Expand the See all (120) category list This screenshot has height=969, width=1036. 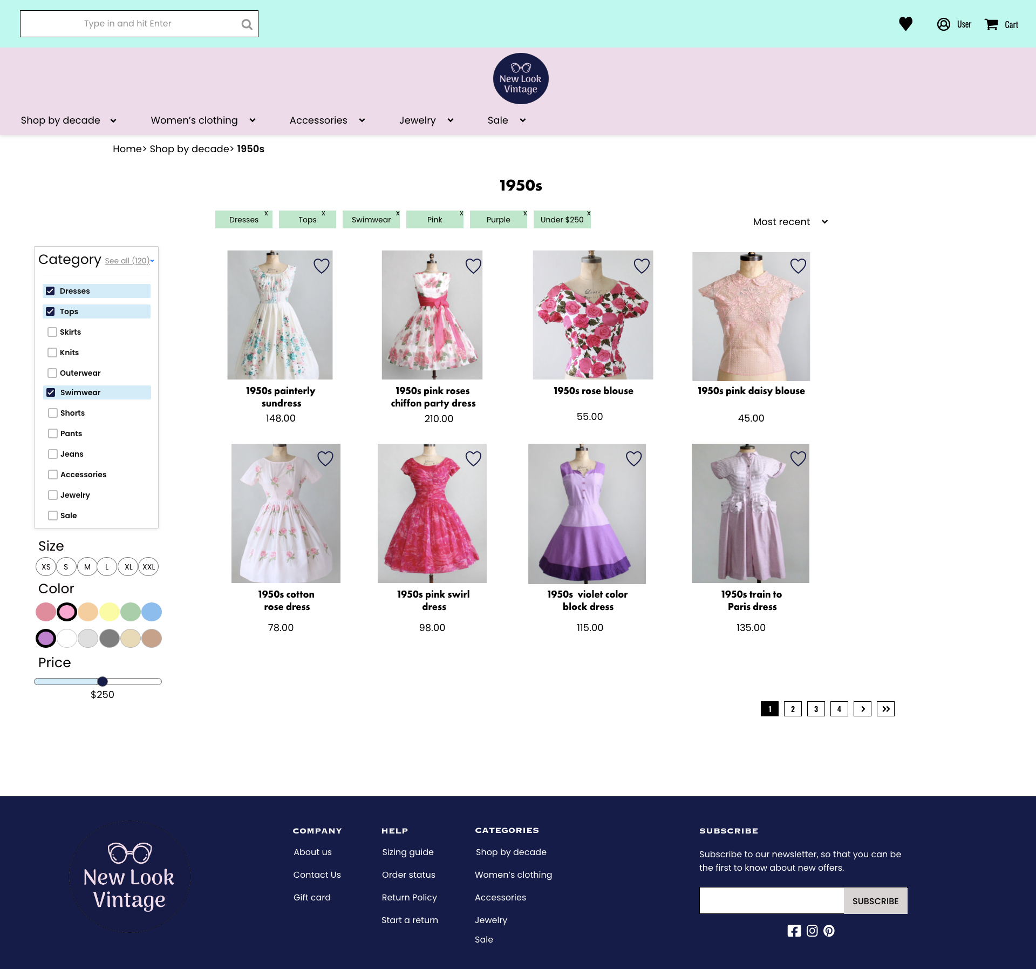point(127,260)
